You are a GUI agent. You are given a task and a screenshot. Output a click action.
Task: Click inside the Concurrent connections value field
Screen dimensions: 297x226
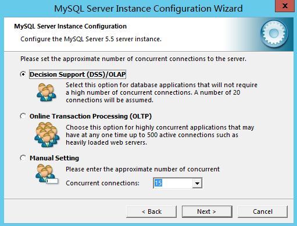(x=173, y=183)
